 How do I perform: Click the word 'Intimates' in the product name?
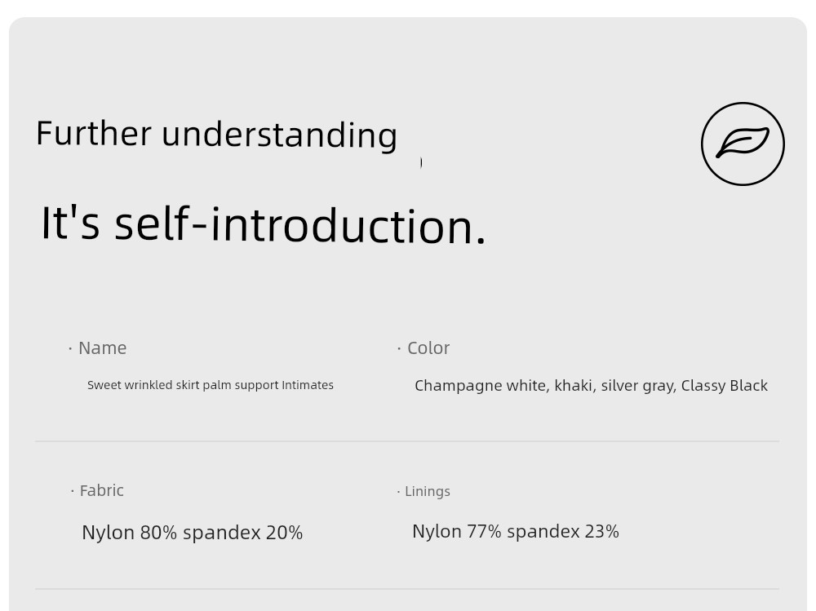pyautogui.click(x=308, y=385)
